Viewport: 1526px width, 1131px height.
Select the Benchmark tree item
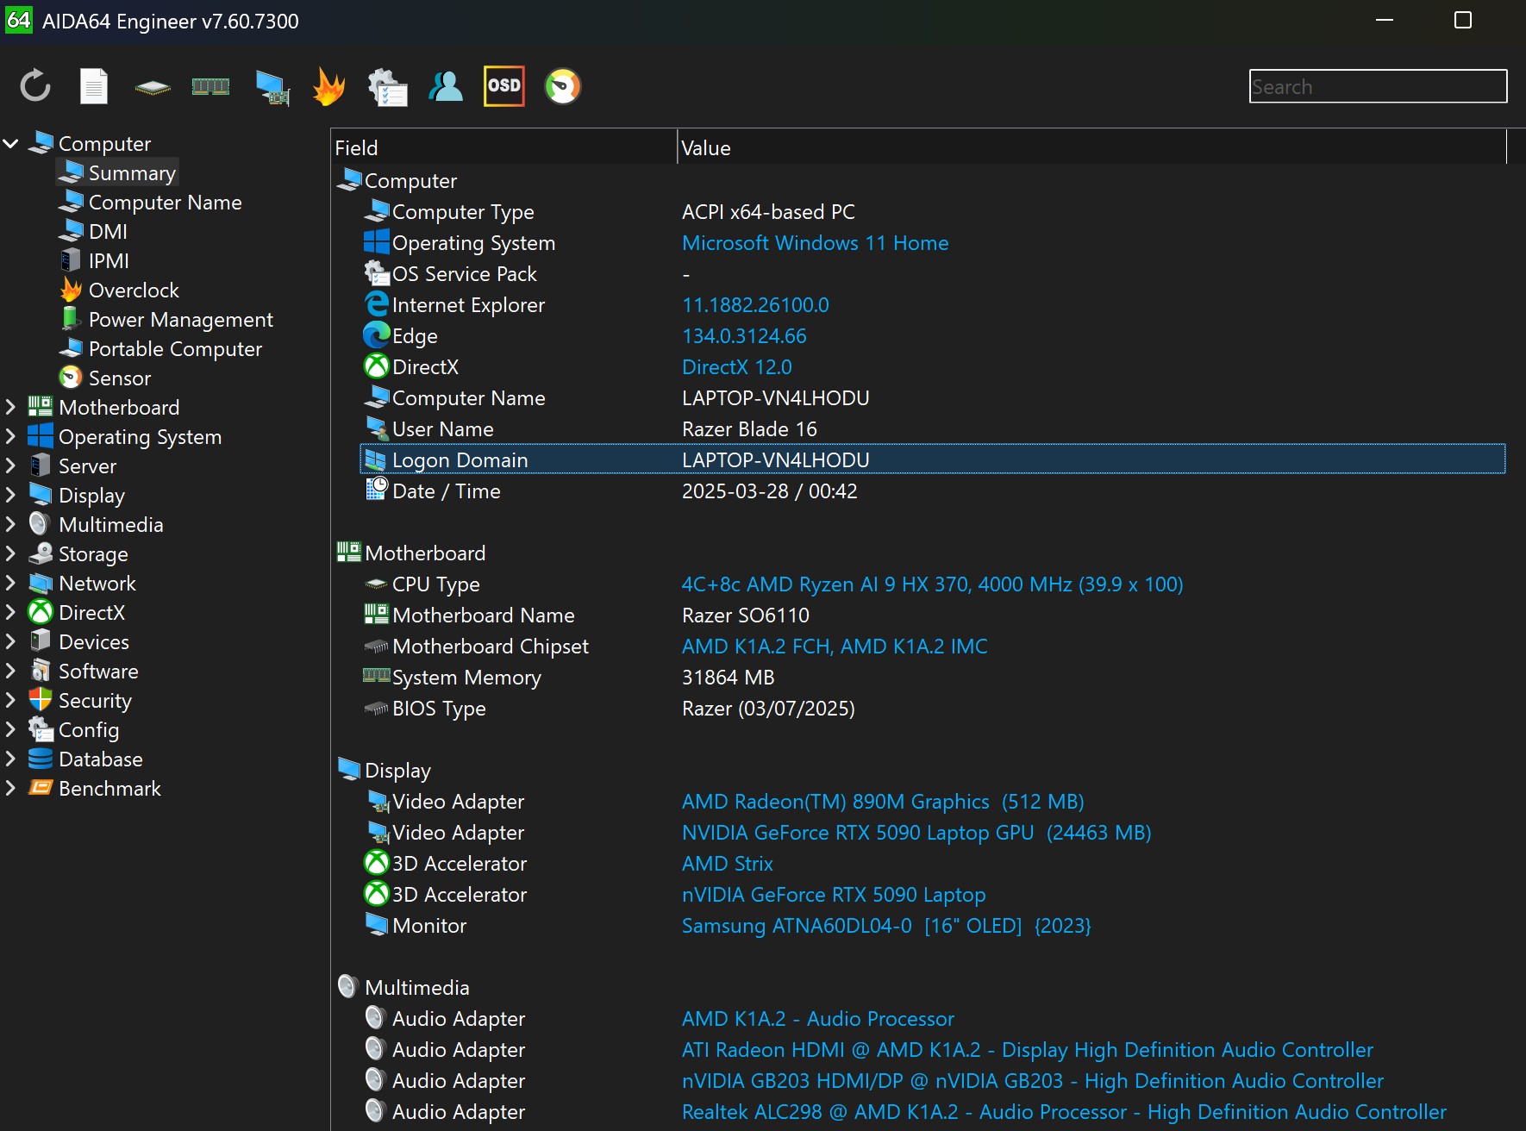point(94,789)
